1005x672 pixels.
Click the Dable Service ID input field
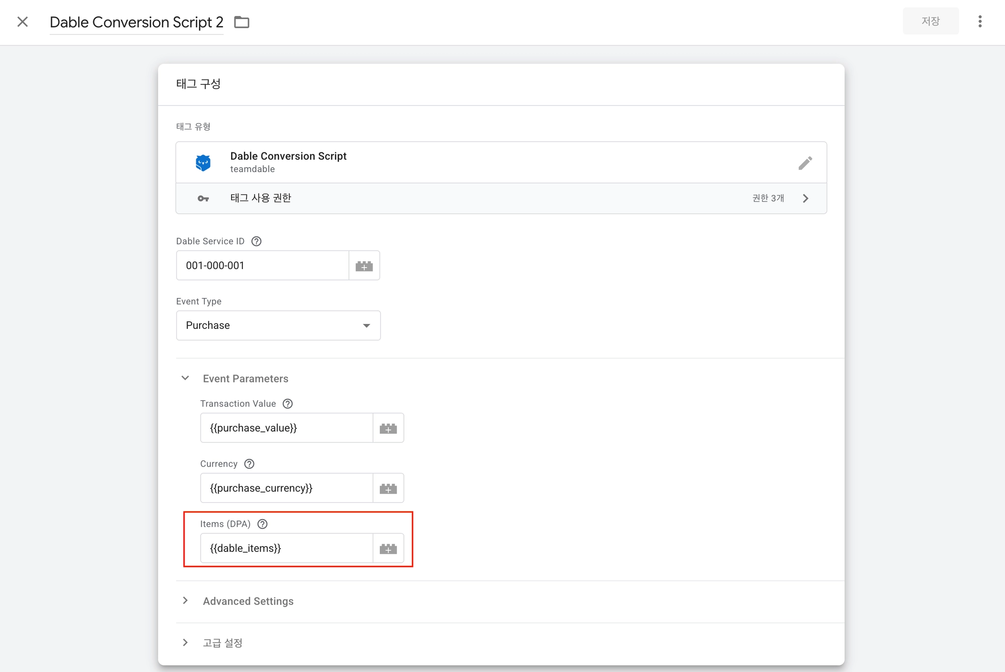point(263,266)
